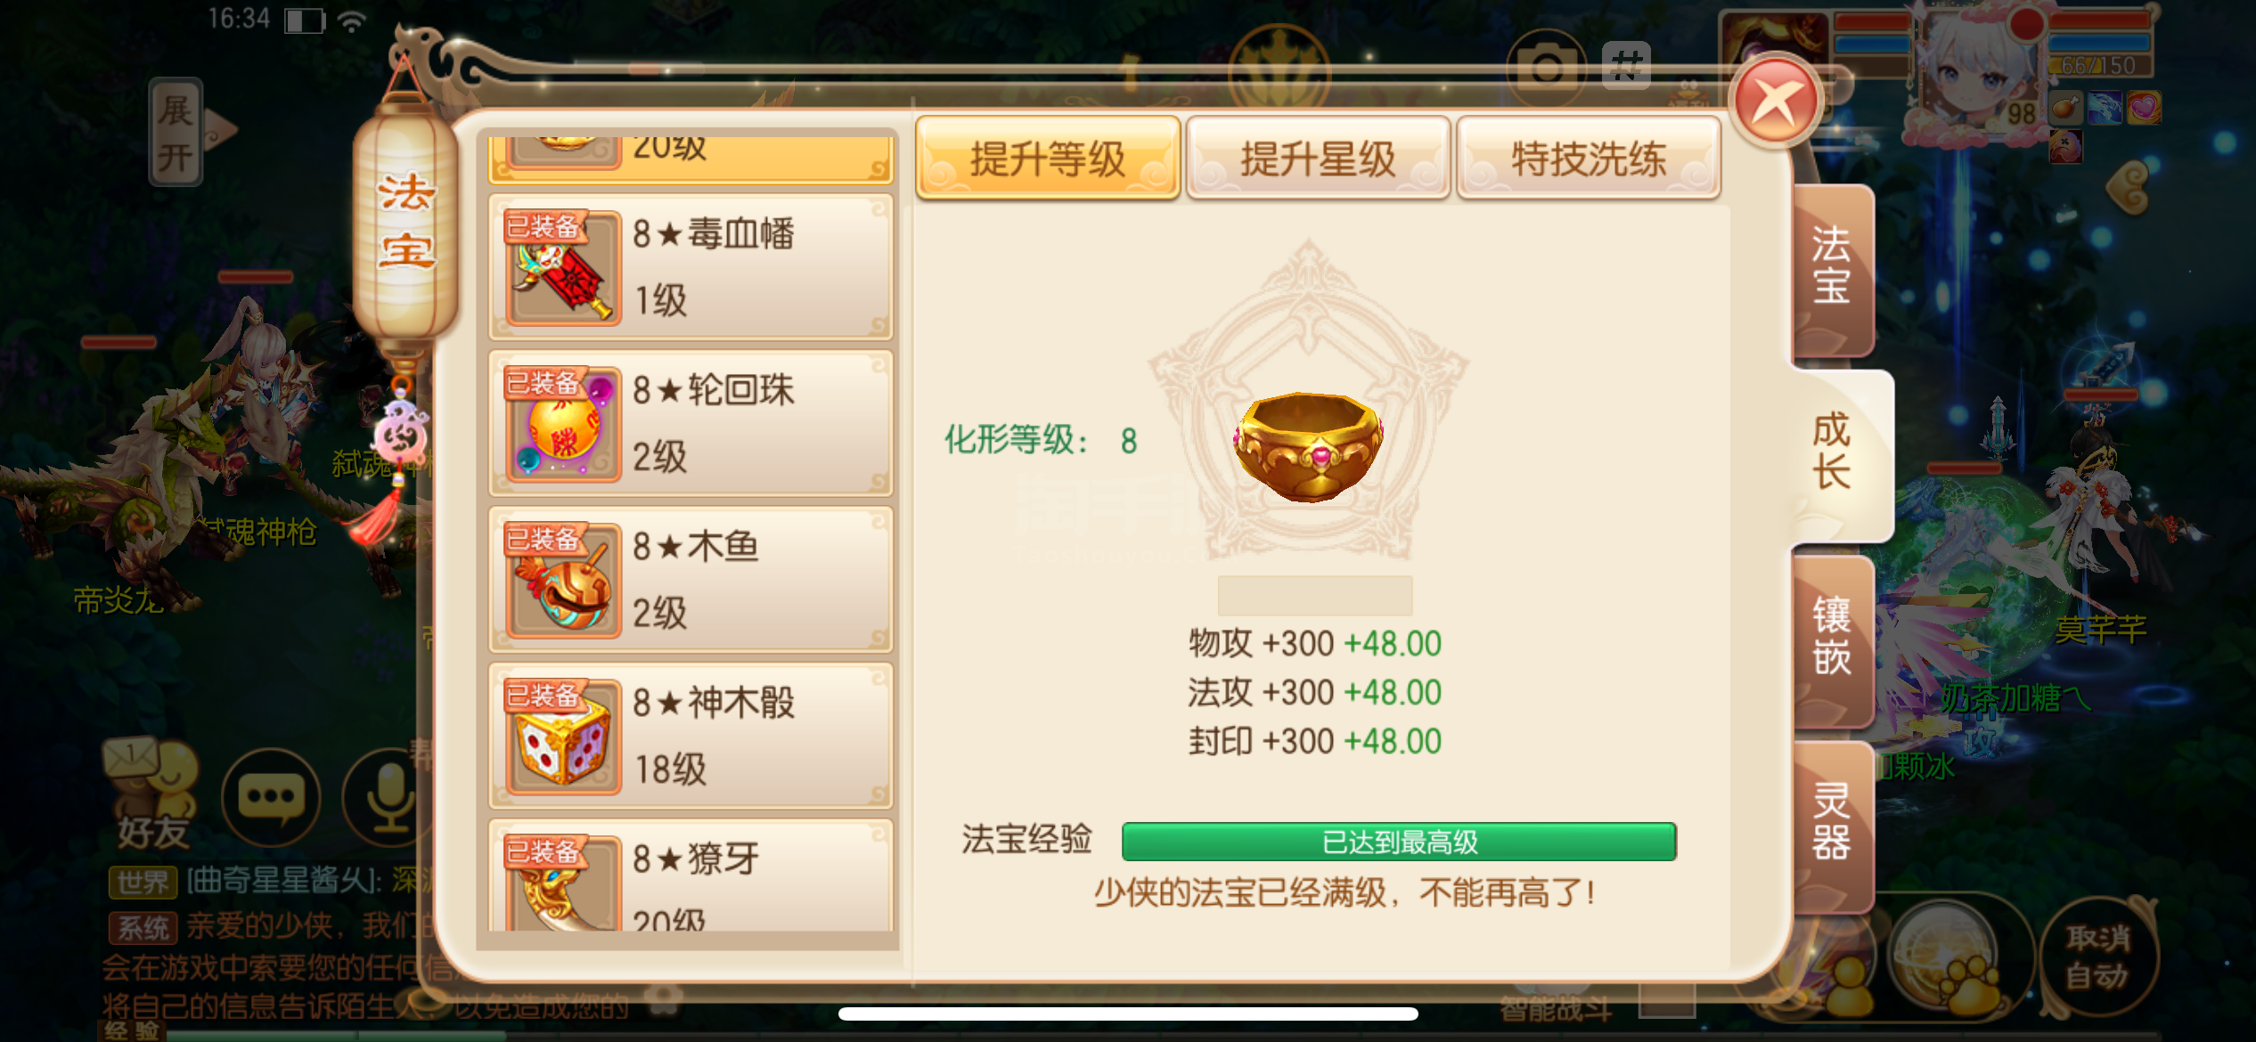Close the 法宝 window

click(x=1776, y=102)
